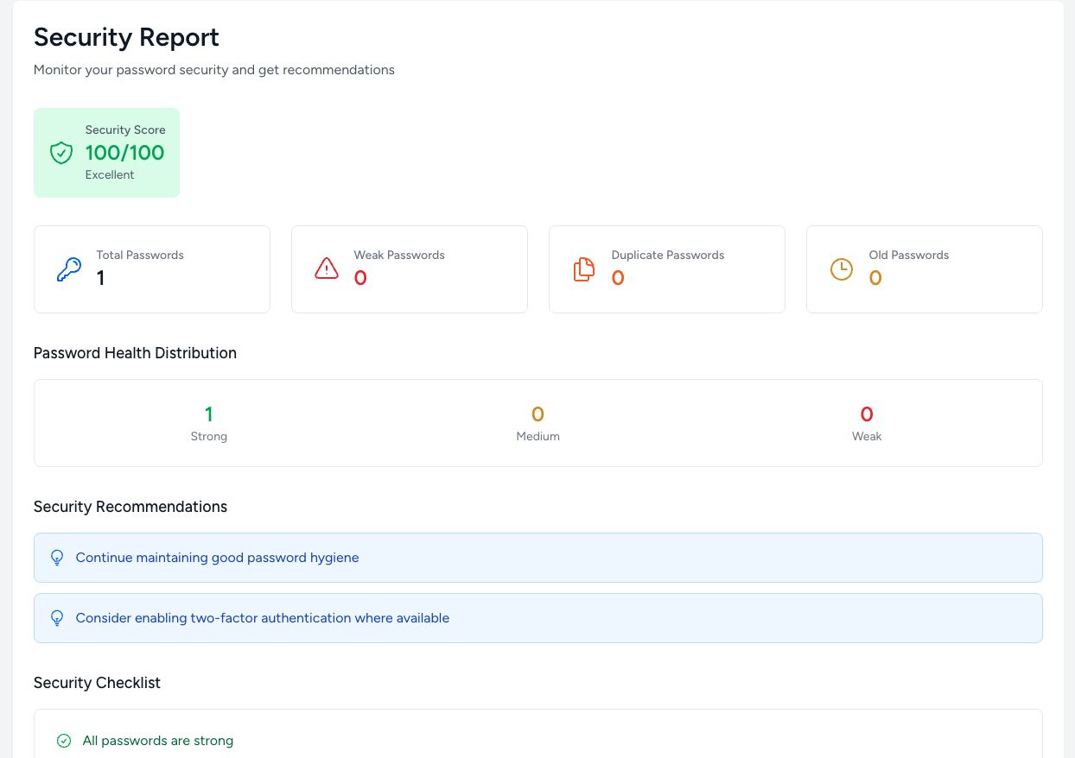Select the Duplicate Passwords count value
The width and height of the screenshot is (1075, 758).
click(x=618, y=278)
